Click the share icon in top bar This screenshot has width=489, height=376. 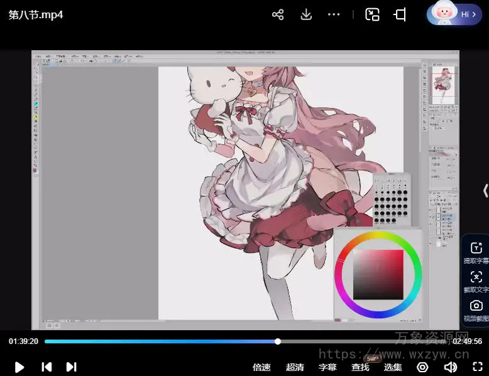pyautogui.click(x=278, y=14)
